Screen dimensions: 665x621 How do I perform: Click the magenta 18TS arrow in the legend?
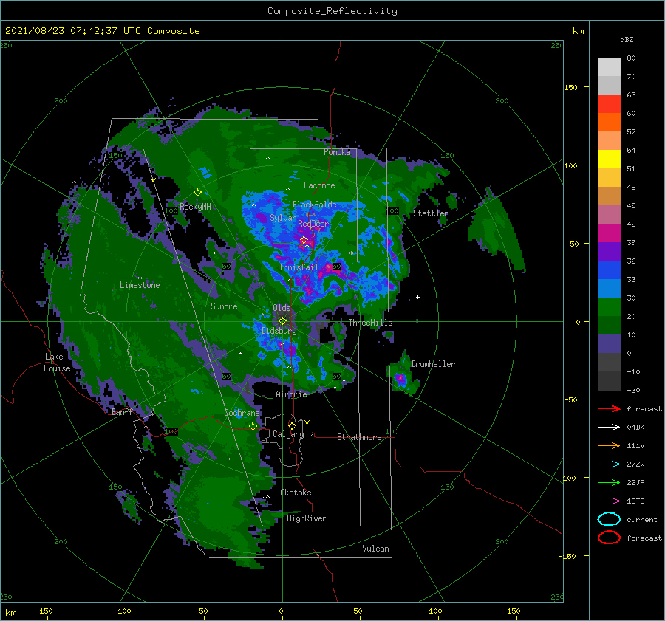pos(609,501)
